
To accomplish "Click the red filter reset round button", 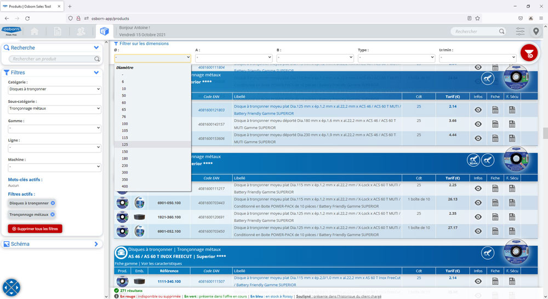I will coord(529,53).
